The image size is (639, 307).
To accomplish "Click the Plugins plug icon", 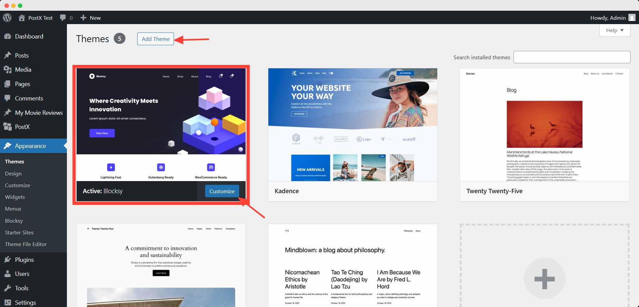I will coord(8,259).
